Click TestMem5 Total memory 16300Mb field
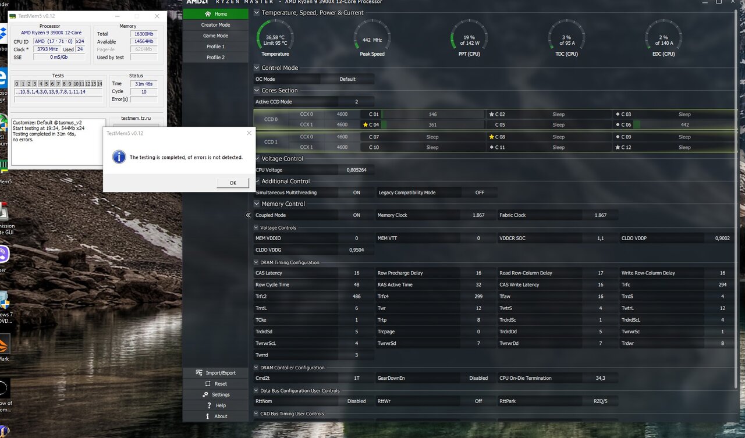The height and width of the screenshot is (438, 745). 143,34
